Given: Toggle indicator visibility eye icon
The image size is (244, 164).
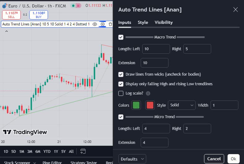Looking at the screenshot, I should (x=95, y=24).
